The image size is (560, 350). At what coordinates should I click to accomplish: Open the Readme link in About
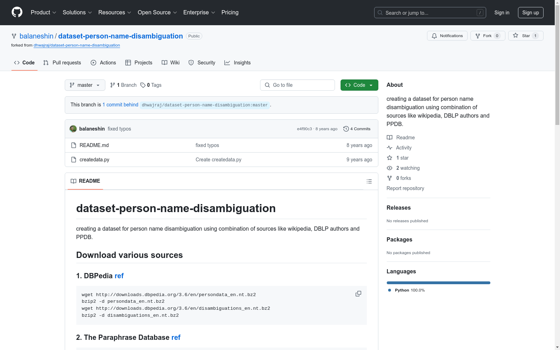click(401, 138)
